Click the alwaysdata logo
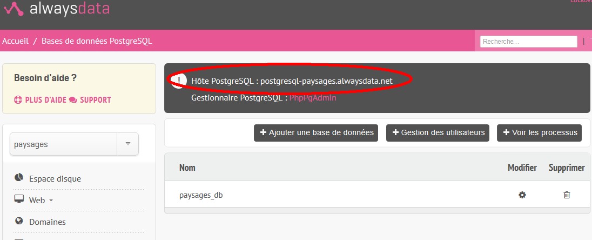This screenshot has height=240, width=592. 57,8
